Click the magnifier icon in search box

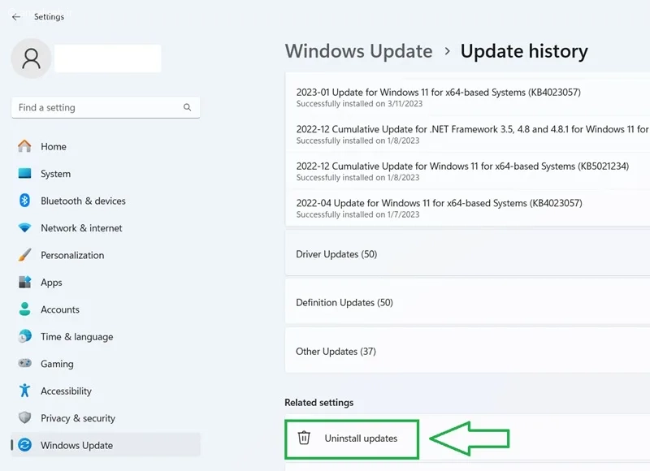coord(188,107)
